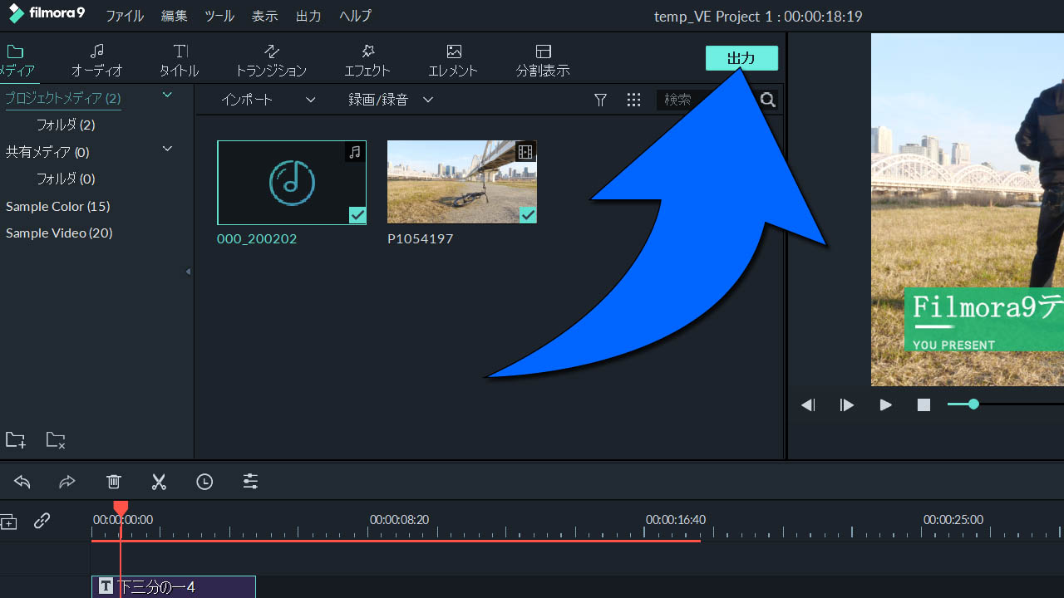Collapse the プロジェクトメディア section chevron

tap(167, 95)
